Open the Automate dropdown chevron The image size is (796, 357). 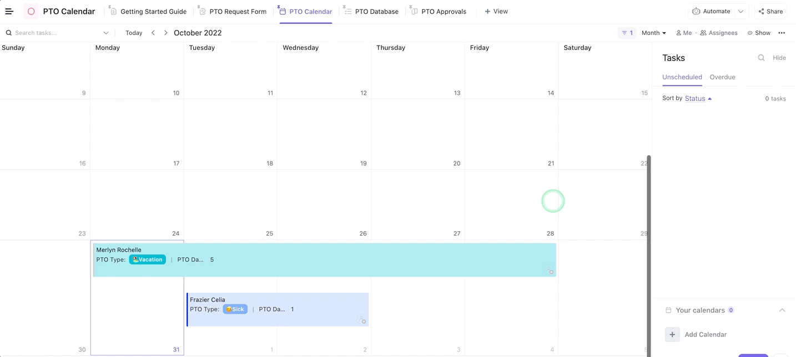tap(740, 11)
